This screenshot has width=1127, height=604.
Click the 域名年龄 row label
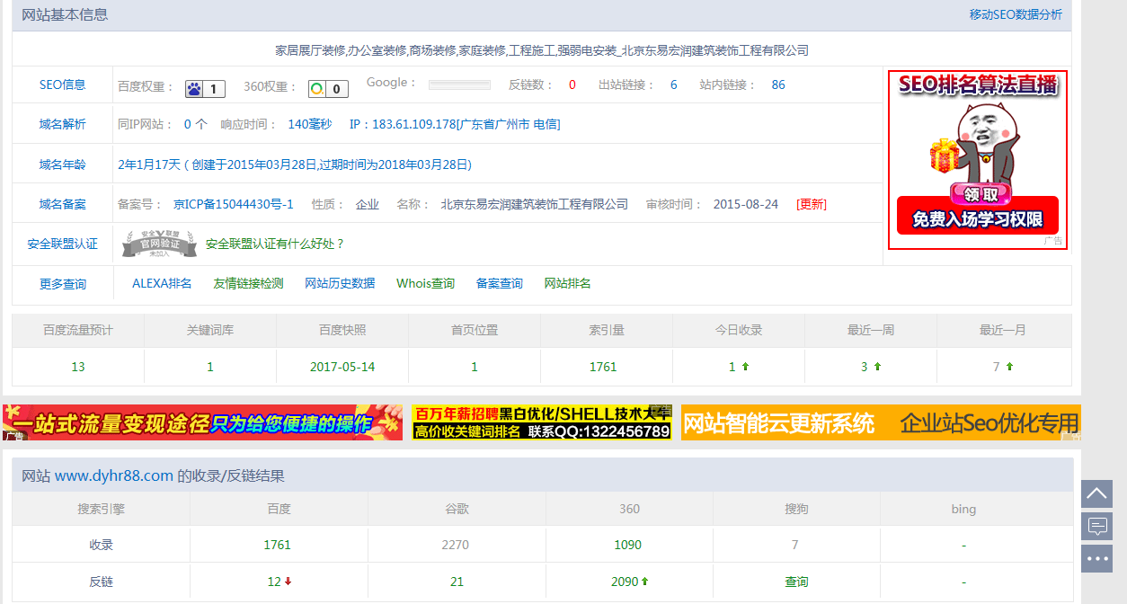click(x=63, y=164)
